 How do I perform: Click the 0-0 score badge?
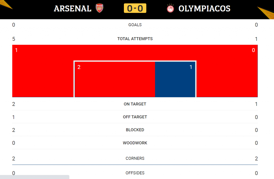pos(135,8)
